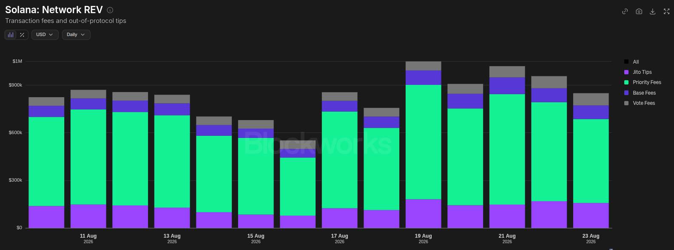Download the chart data icon
674x250 pixels.
coord(652,11)
